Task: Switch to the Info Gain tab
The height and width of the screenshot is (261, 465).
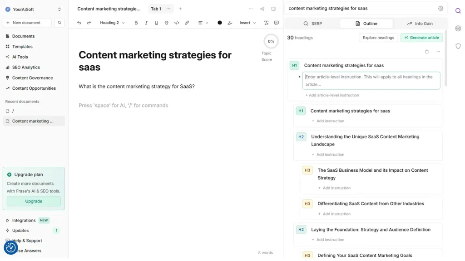Action: (420, 24)
